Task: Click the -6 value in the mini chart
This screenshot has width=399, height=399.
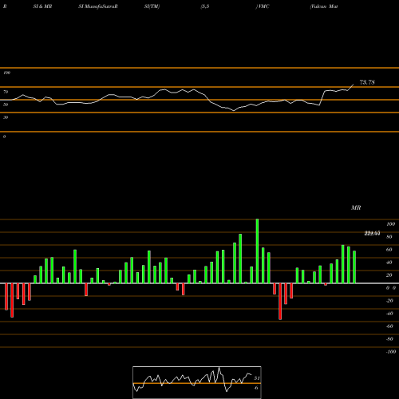Action: pyautogui.click(x=255, y=388)
